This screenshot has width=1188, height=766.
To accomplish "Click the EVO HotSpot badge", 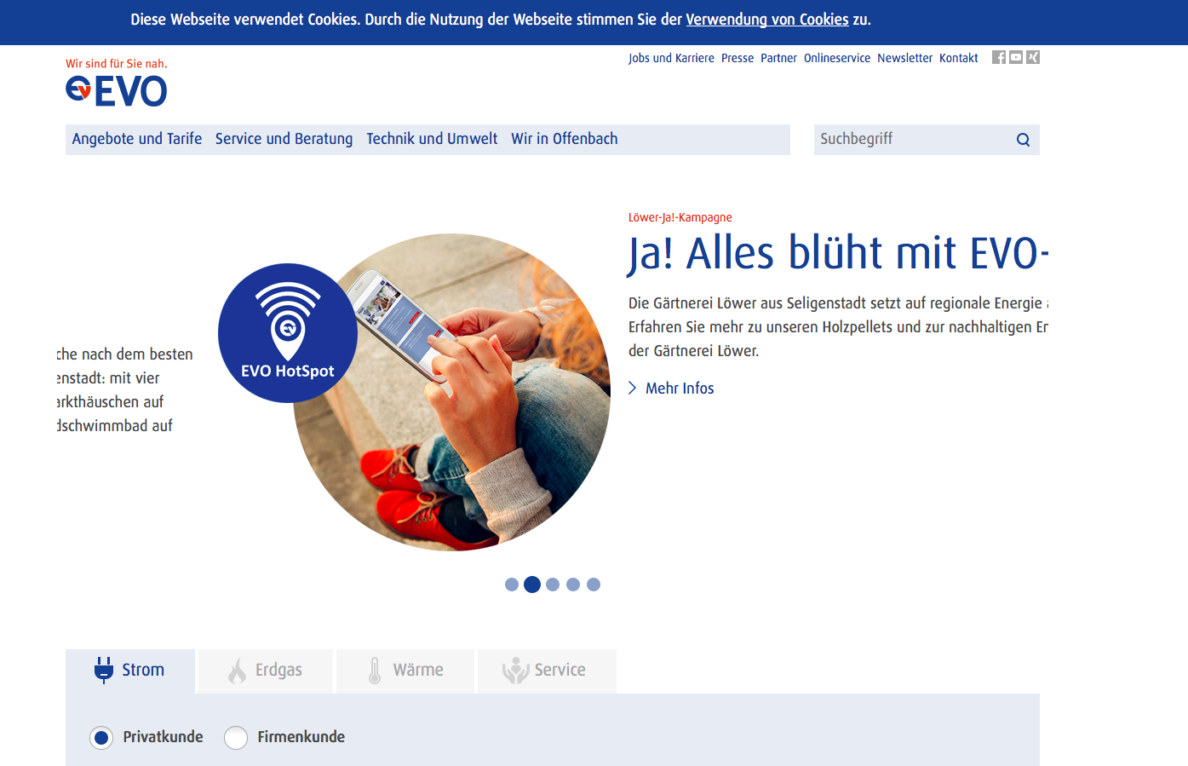I will click(x=288, y=333).
